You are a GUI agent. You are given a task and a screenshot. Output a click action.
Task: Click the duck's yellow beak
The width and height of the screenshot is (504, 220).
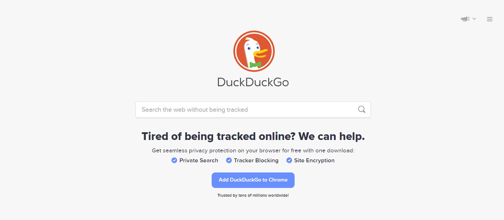261,53
